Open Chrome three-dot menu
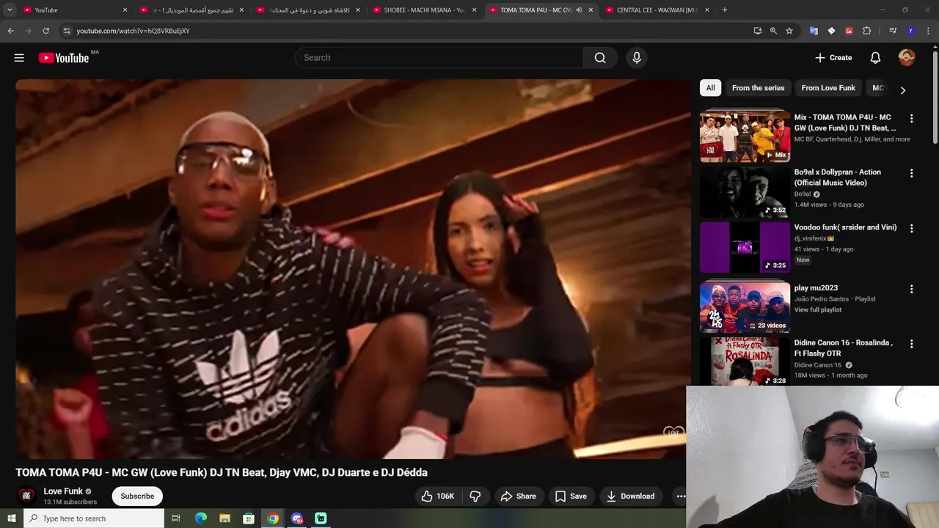 coord(927,31)
